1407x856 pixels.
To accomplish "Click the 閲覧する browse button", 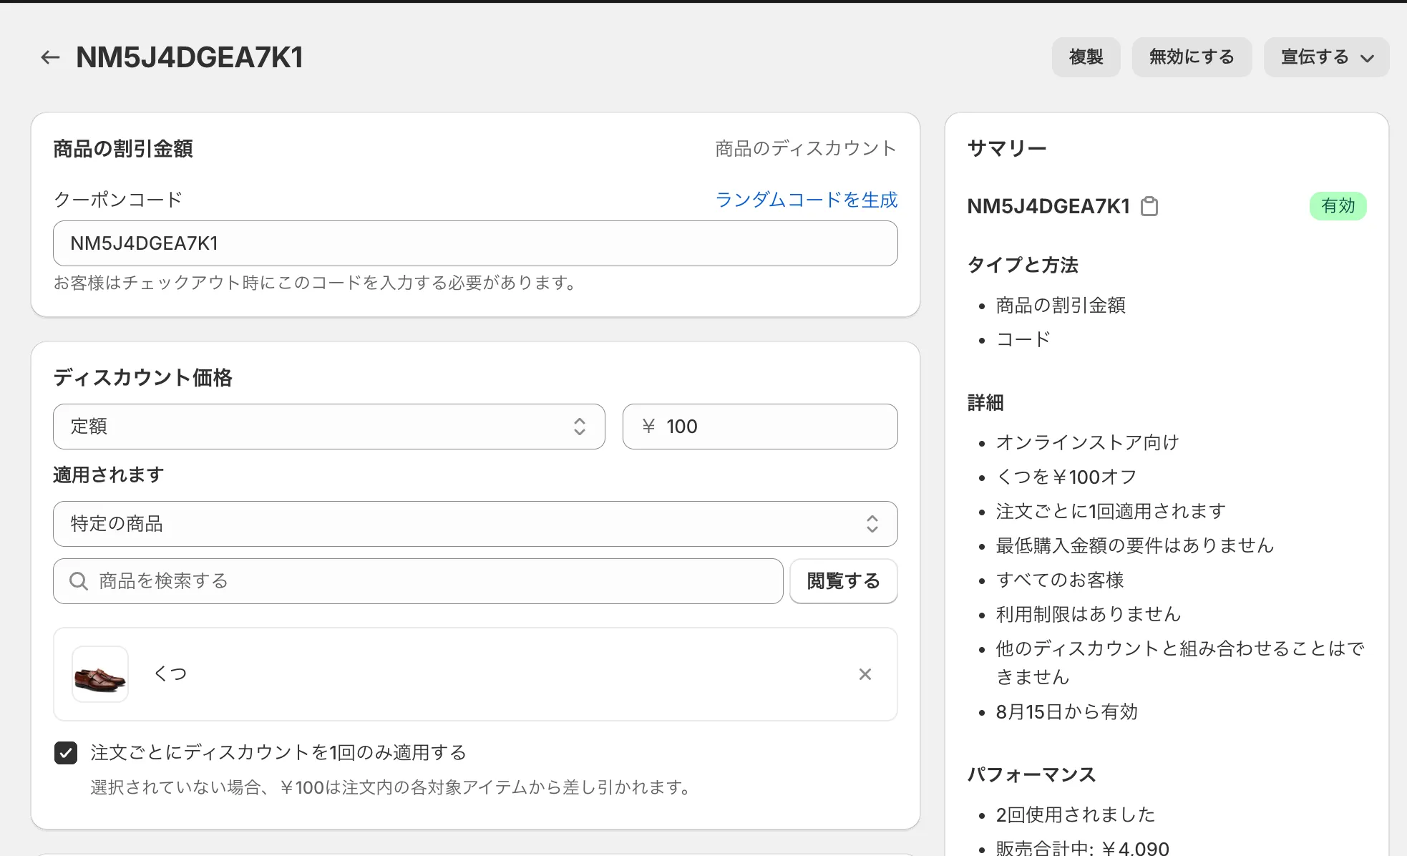I will pyautogui.click(x=843, y=581).
